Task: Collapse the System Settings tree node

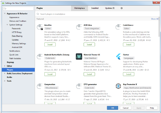Action: tap(7, 25)
